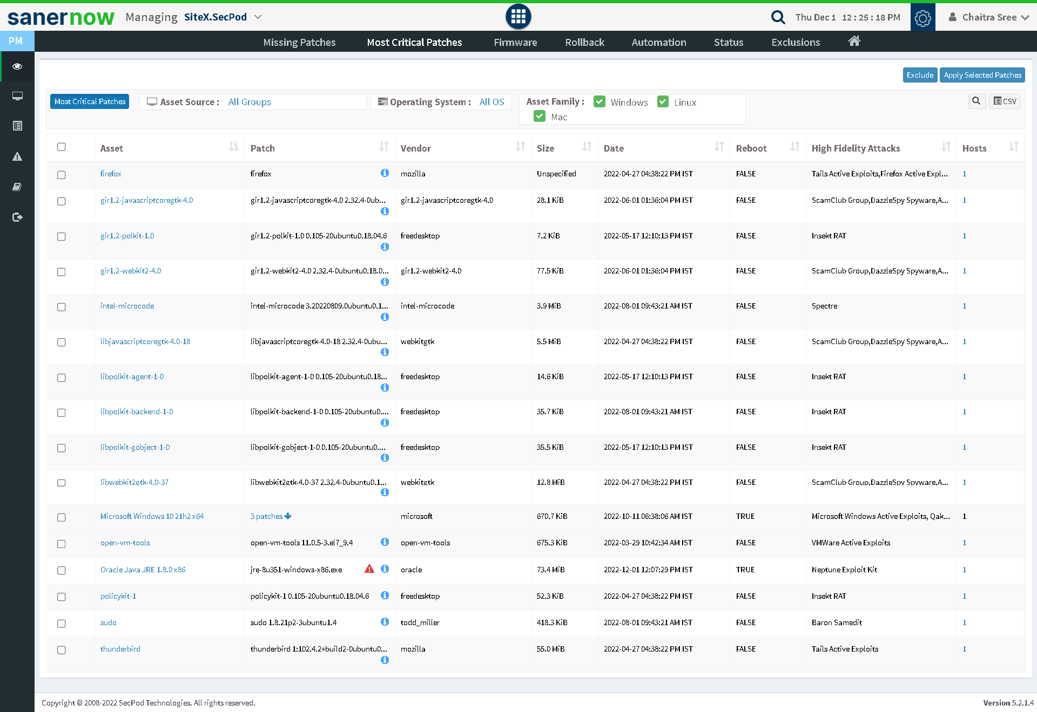Screen dimensions: 1037x712
Task: Sort table by Date column
Action: click(x=719, y=146)
